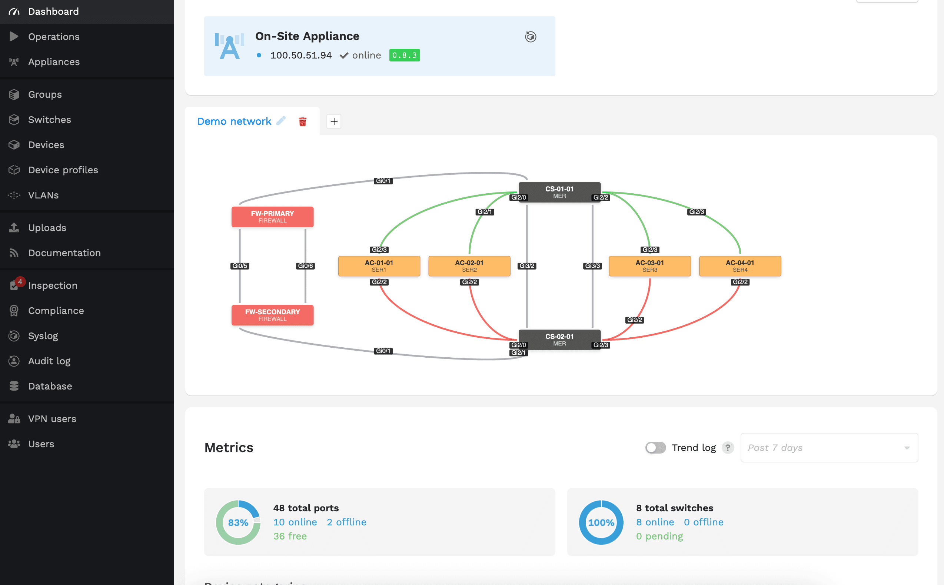
Task: Delete Demo network using the trash icon
Action: pyautogui.click(x=303, y=121)
